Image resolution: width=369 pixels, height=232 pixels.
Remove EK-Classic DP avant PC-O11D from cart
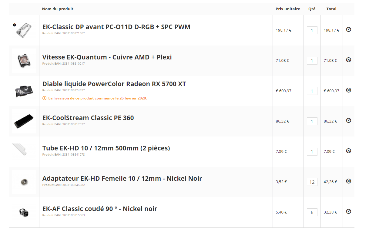pyautogui.click(x=348, y=29)
